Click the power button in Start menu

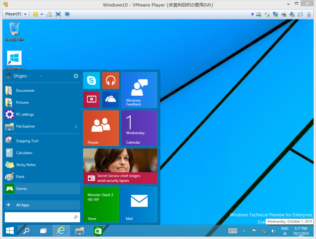76,76
